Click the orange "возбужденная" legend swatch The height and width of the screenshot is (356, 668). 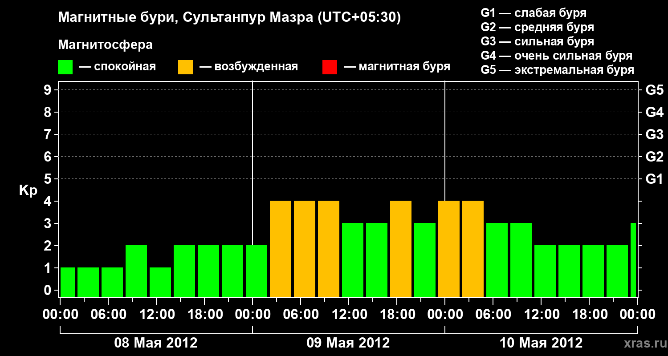tap(185, 67)
